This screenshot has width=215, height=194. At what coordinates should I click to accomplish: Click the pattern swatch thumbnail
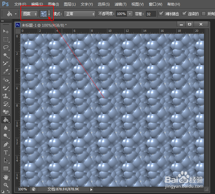coord(44,14)
